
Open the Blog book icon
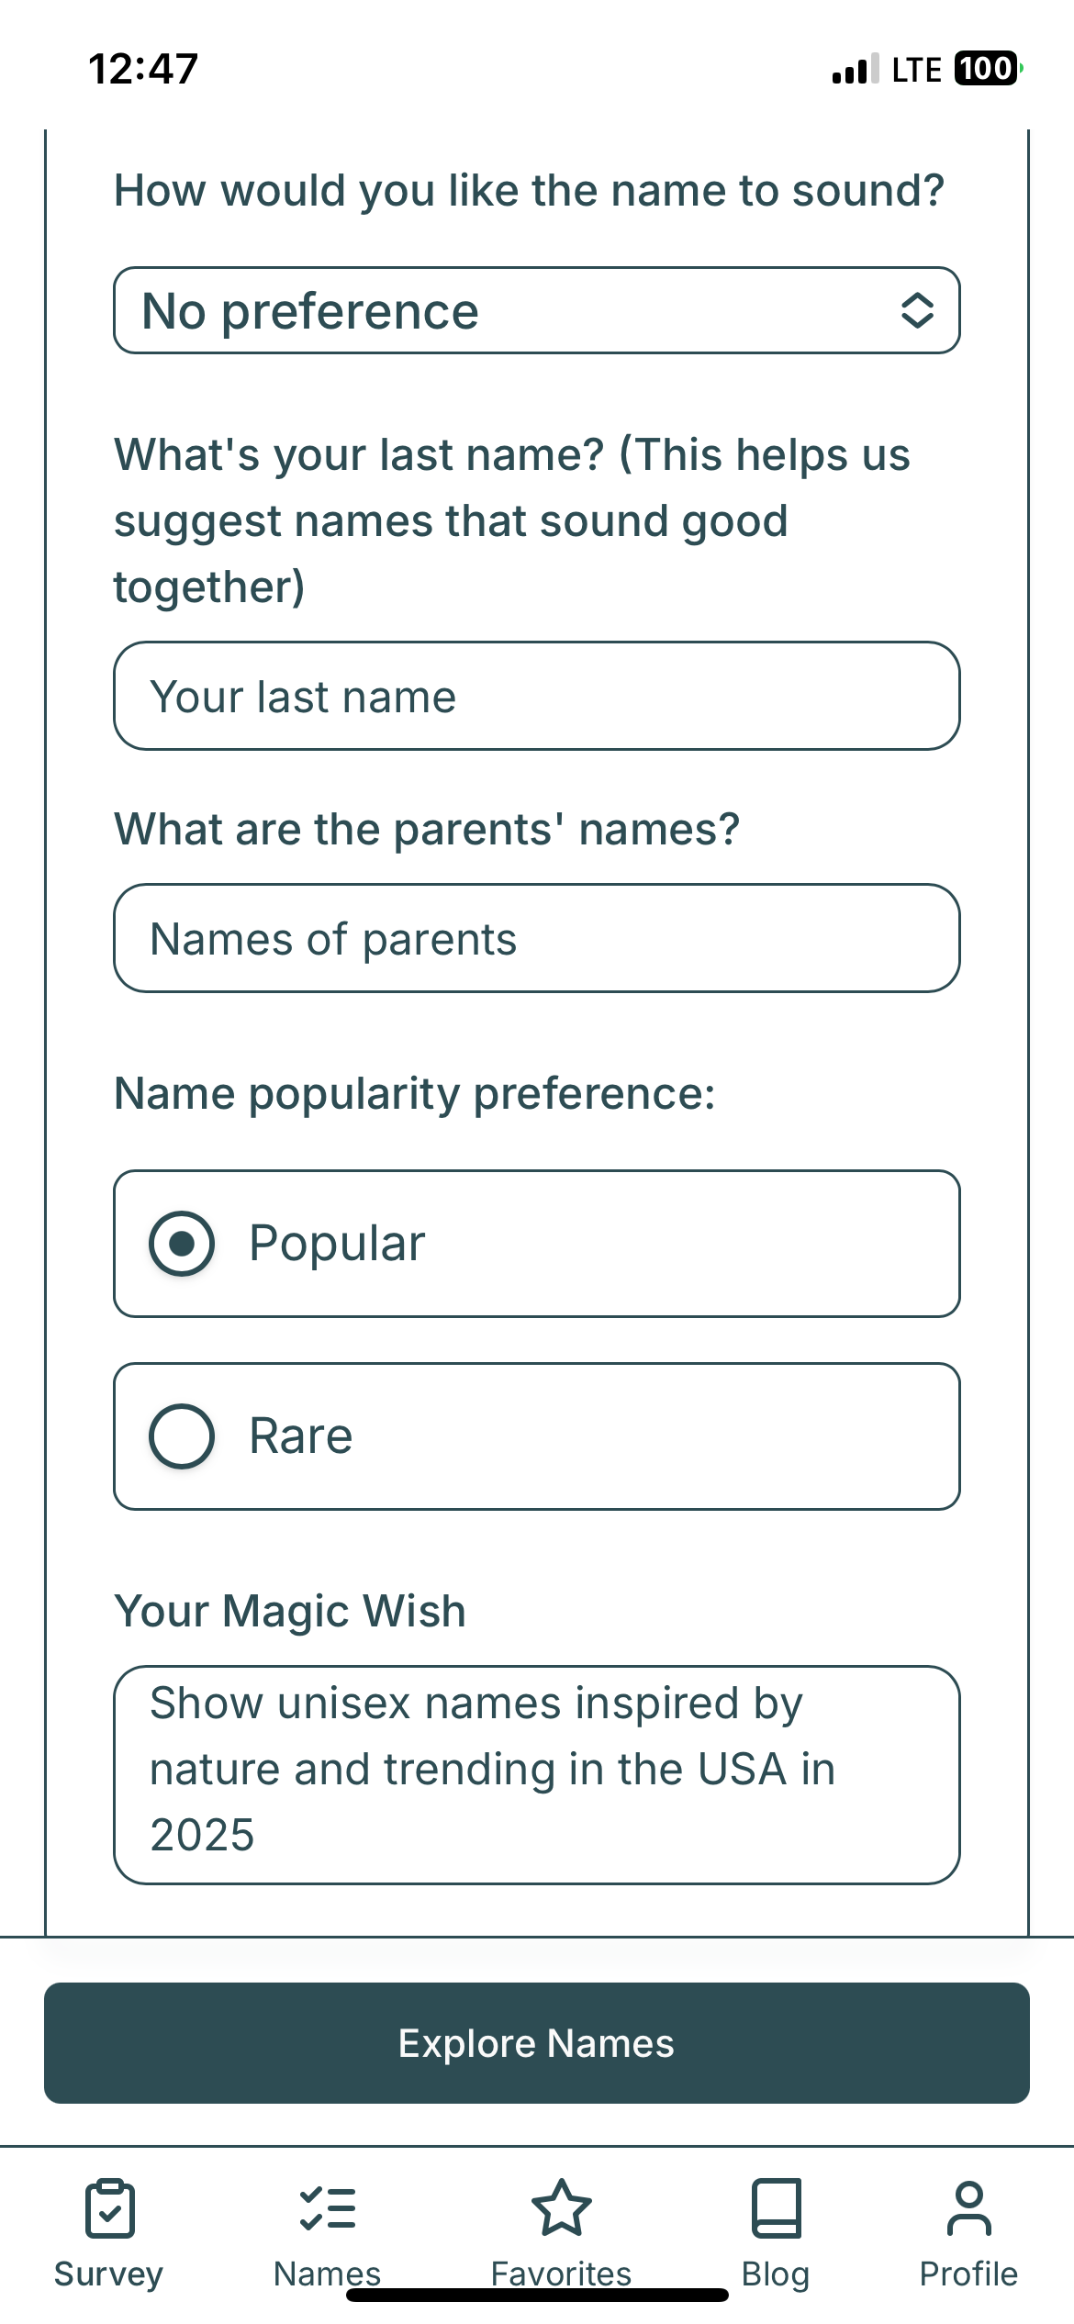tap(776, 2207)
